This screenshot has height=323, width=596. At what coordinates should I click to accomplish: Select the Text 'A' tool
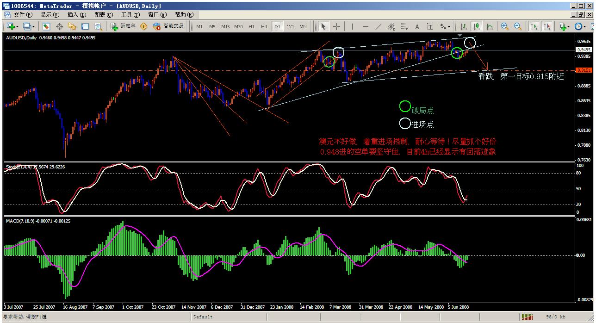pos(417,26)
